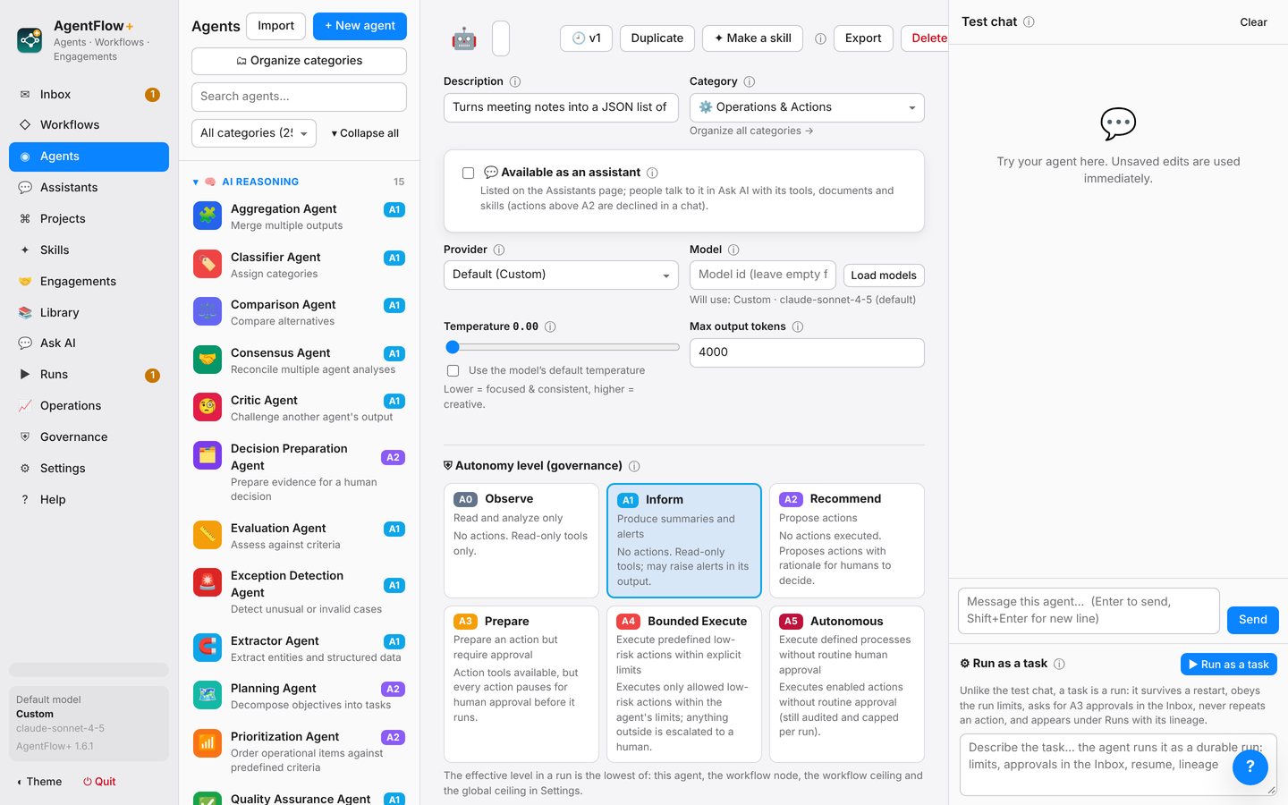
Task: Click the + New agent button
Action: [x=360, y=26]
